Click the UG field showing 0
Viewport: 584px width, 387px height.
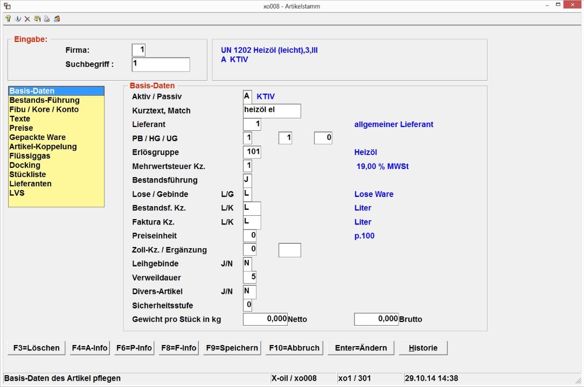323,138
